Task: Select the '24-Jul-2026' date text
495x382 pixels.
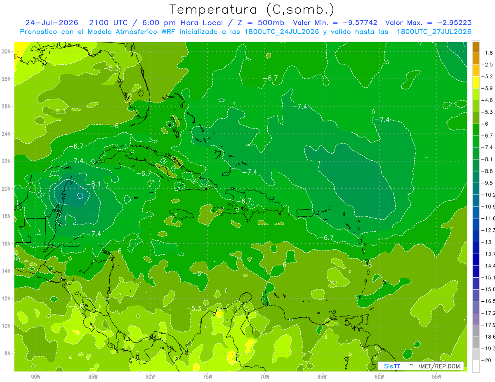Action: [52, 23]
